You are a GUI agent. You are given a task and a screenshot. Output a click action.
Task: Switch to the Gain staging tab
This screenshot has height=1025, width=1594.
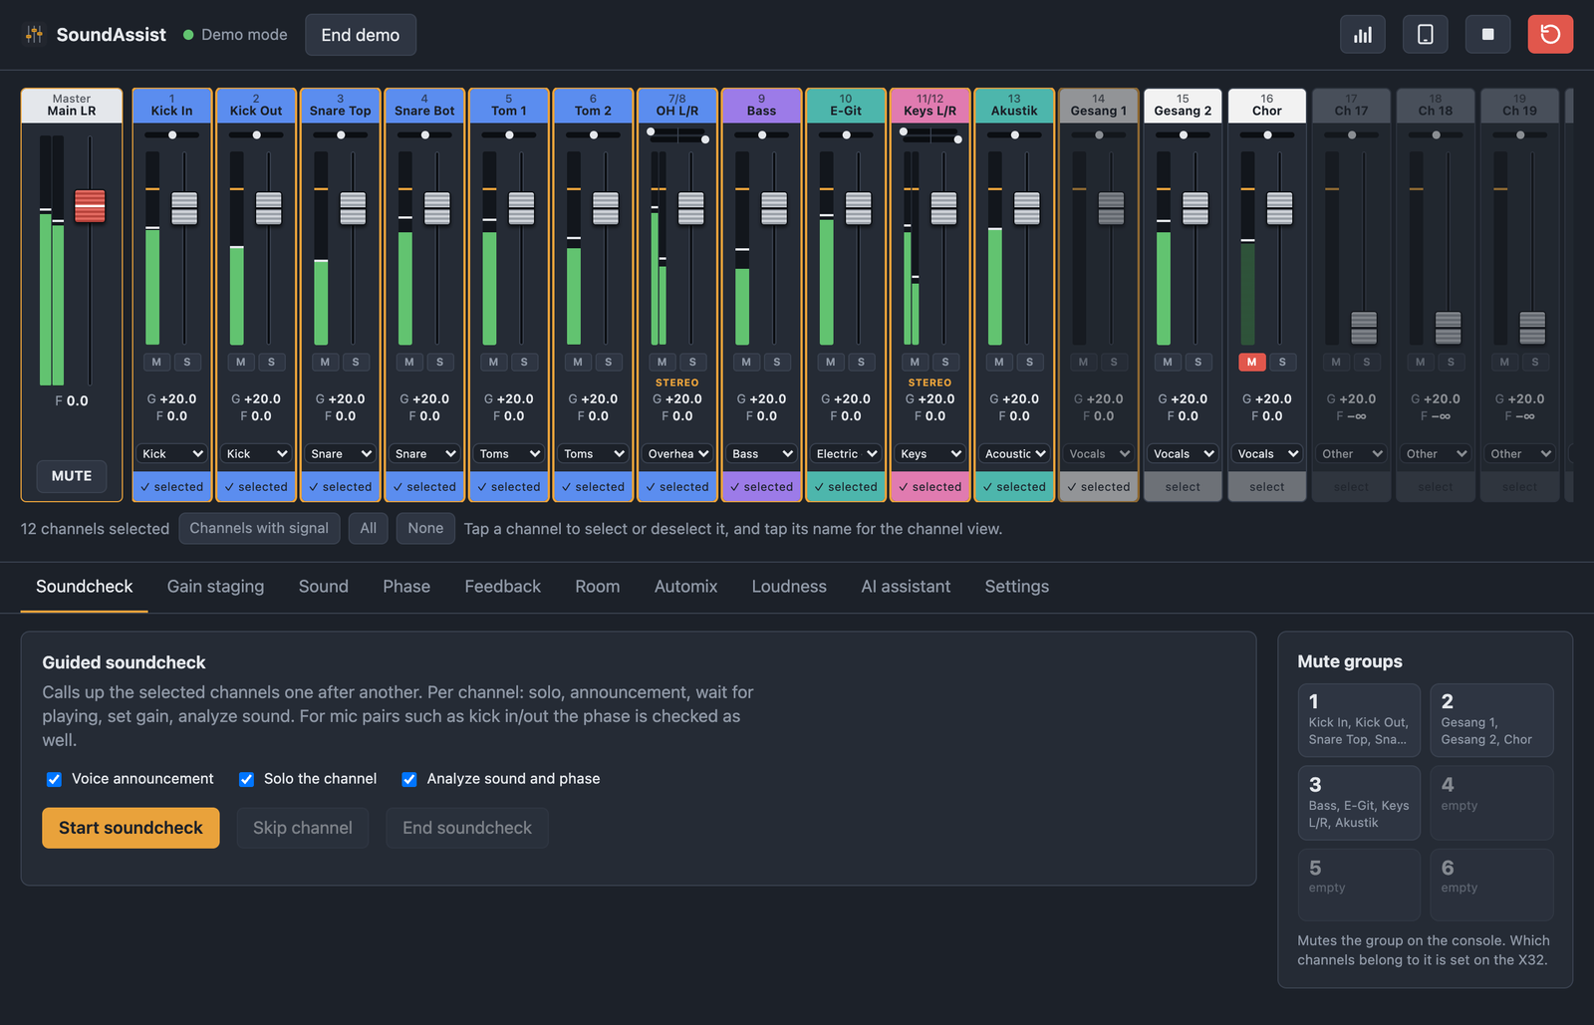(x=215, y=587)
